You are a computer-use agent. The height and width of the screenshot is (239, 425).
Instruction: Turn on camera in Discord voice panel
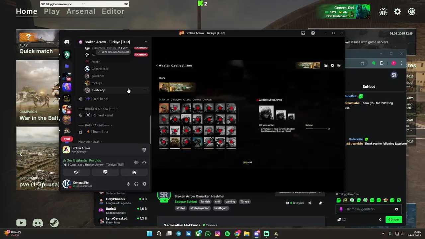76,172
